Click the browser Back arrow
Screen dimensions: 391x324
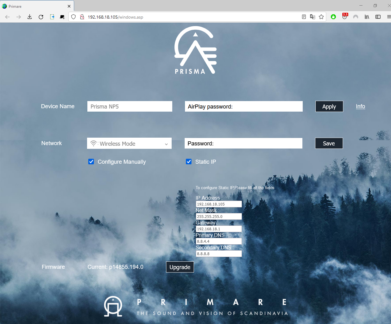tap(7, 17)
